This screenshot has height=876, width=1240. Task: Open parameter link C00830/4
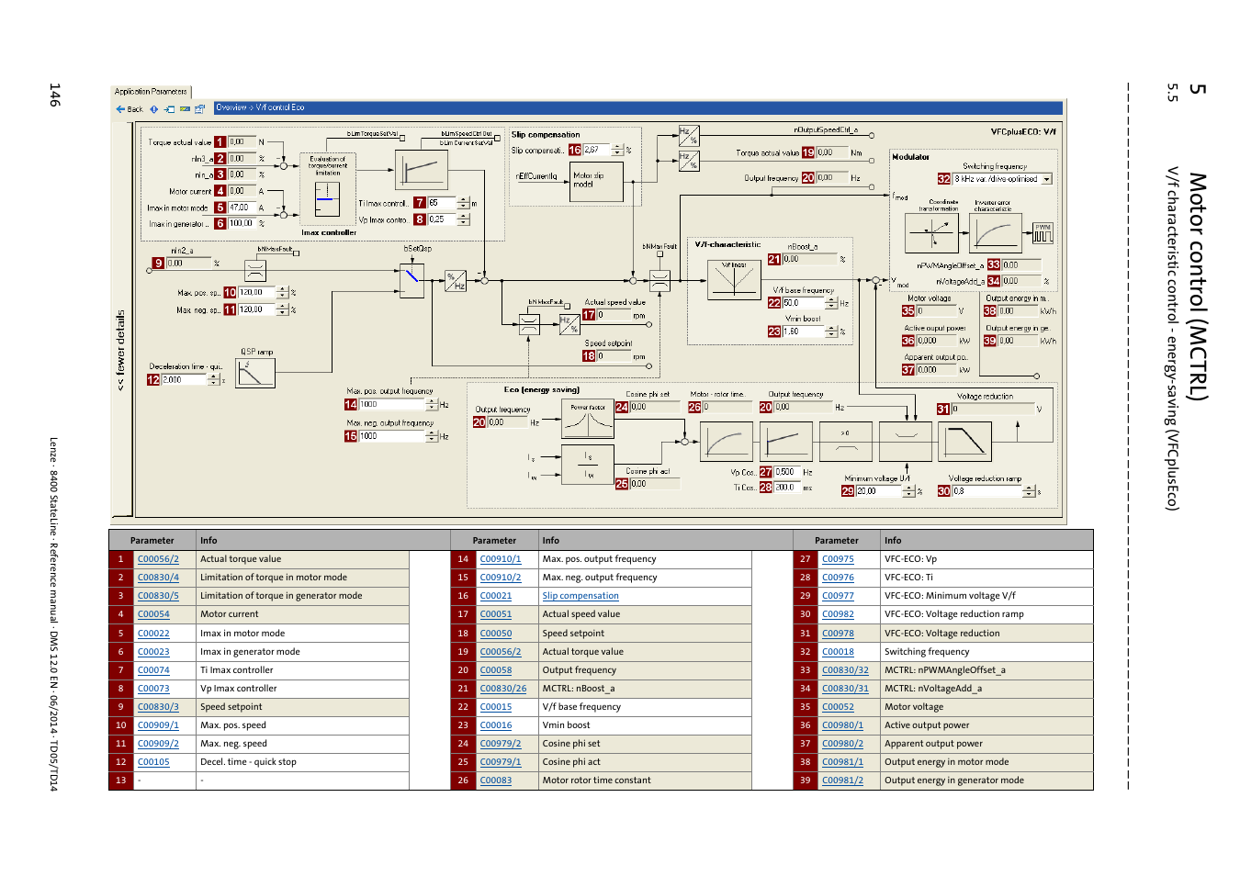pyautogui.click(x=158, y=578)
